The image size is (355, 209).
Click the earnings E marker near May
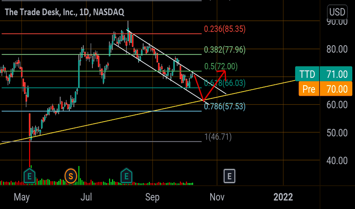(x=29, y=176)
